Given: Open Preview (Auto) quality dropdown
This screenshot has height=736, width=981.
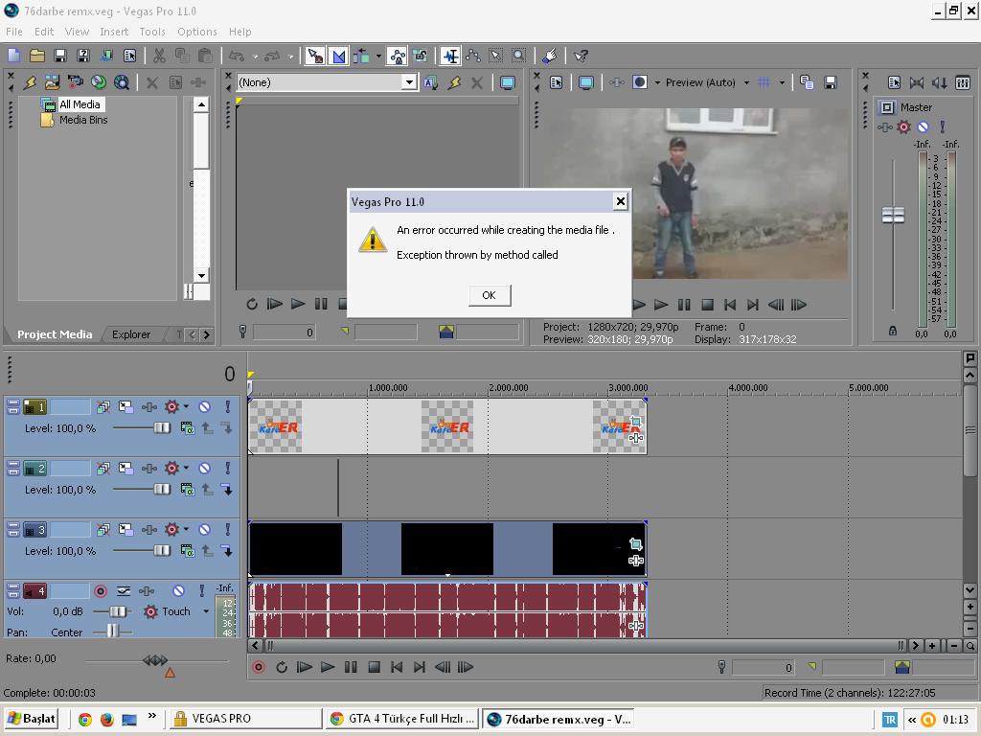Looking at the screenshot, I should (746, 82).
